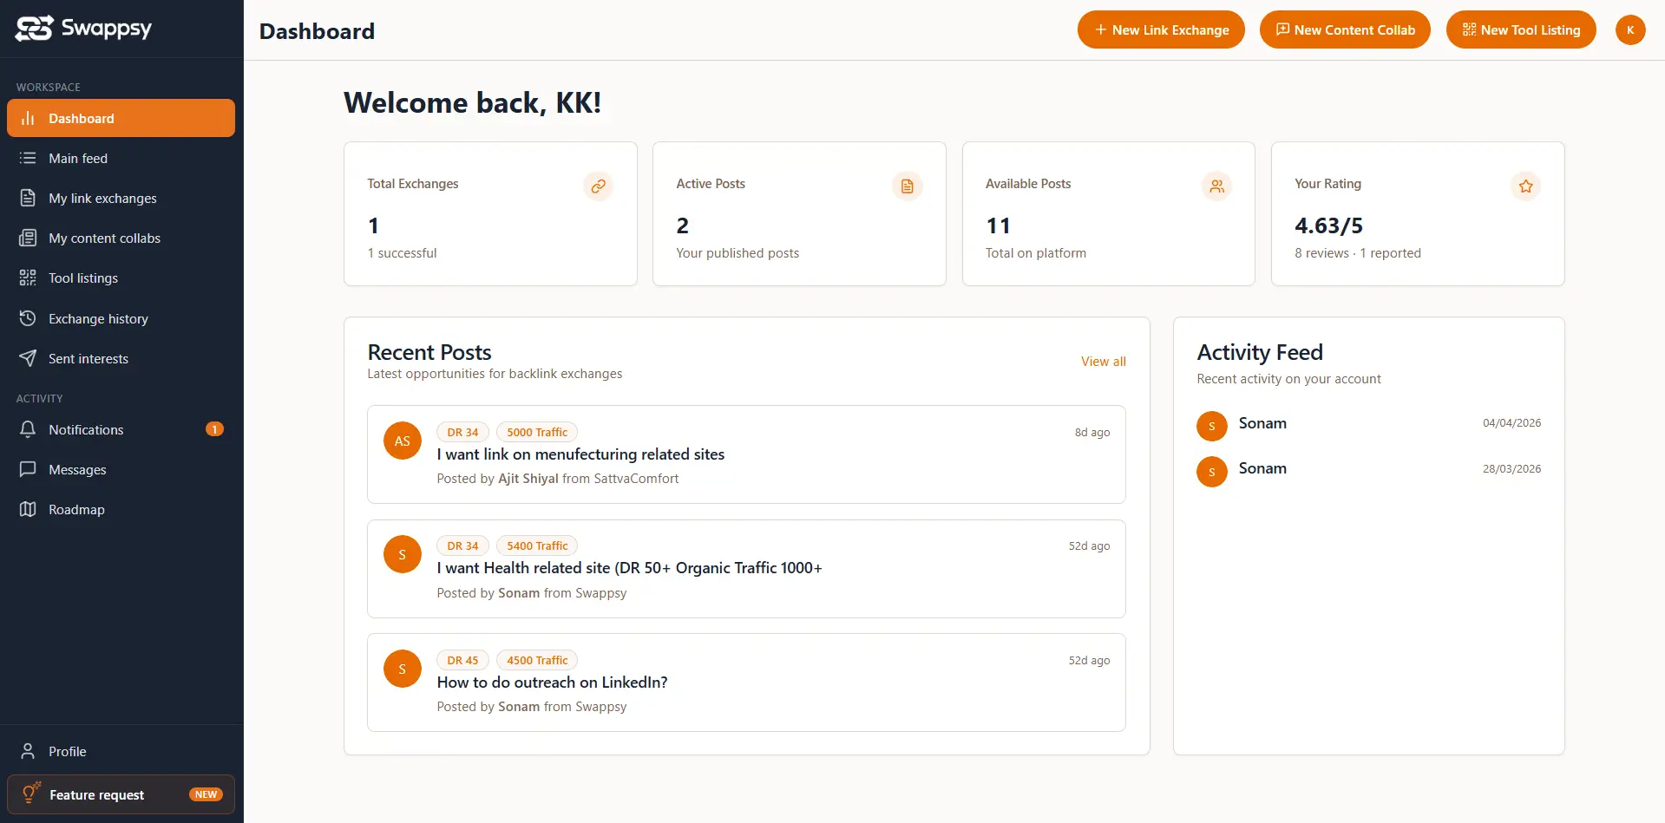The width and height of the screenshot is (1665, 823).
Task: Click the users icon on Available Posts card
Action: (1216, 186)
